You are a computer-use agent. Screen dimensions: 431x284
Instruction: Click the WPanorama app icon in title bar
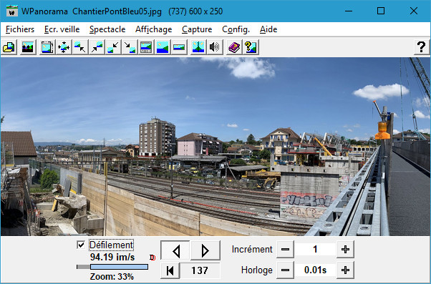tap(12, 11)
